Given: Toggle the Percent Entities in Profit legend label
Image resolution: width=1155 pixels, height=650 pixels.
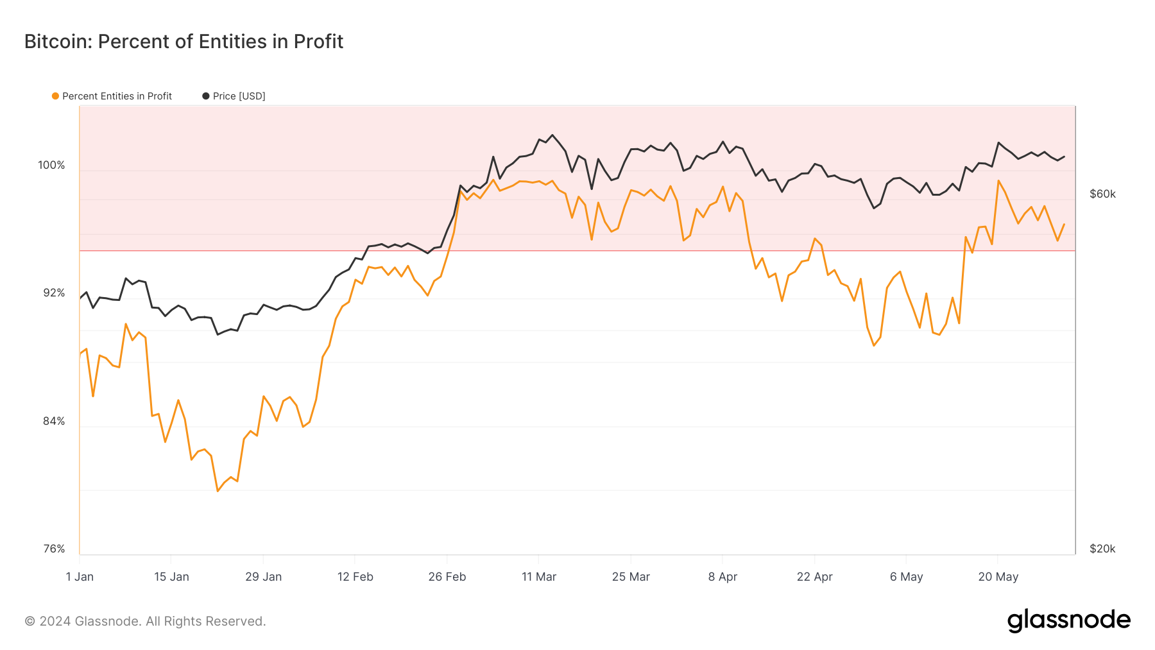Looking at the screenshot, I should click(117, 96).
